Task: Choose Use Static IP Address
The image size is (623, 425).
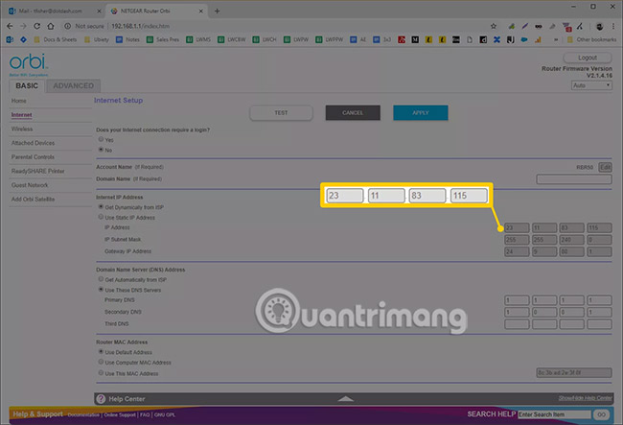Action: click(101, 217)
